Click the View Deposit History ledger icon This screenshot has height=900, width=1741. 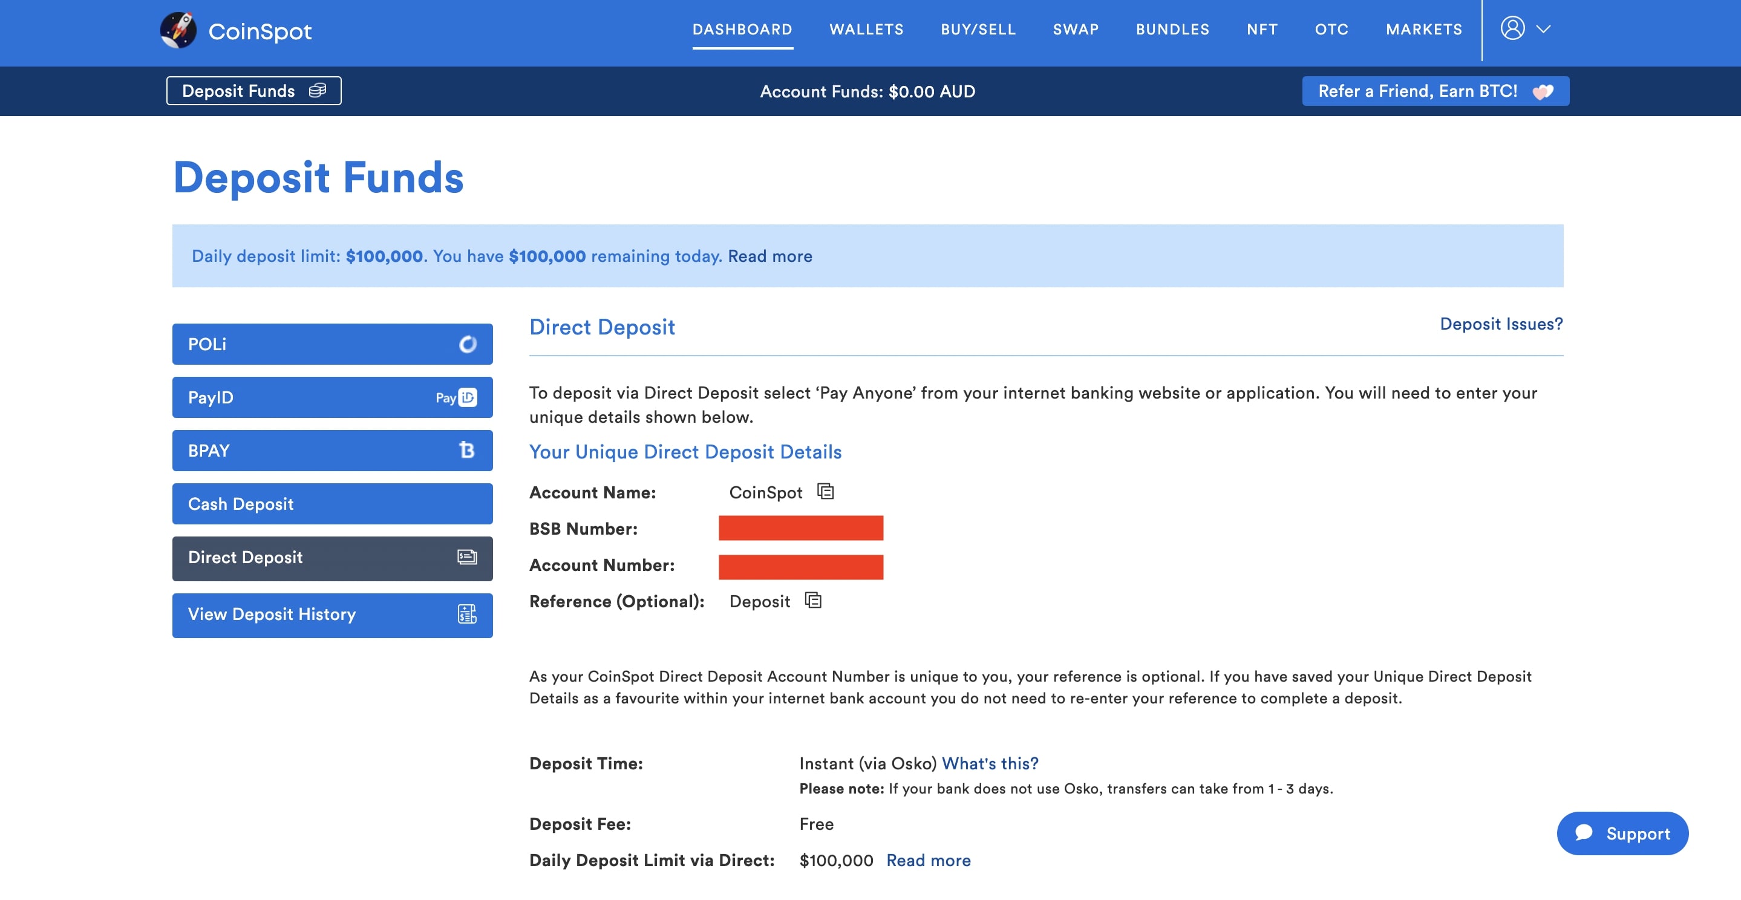coord(467,614)
